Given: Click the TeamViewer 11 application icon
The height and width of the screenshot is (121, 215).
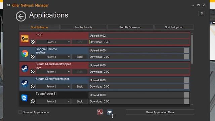Looking at the screenshot, I should point(25,98).
